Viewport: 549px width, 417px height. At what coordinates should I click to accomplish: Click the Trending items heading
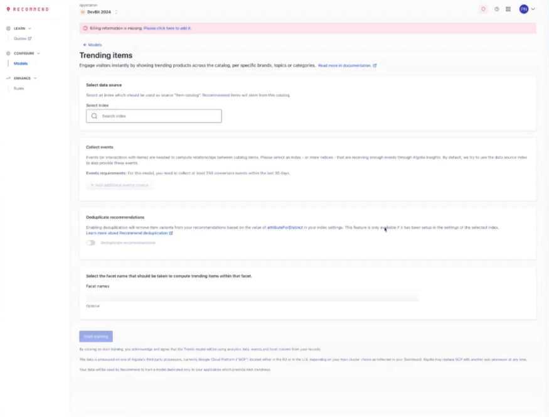pos(106,55)
